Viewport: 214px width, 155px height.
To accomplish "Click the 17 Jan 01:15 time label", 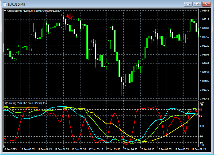I will (45, 149).
